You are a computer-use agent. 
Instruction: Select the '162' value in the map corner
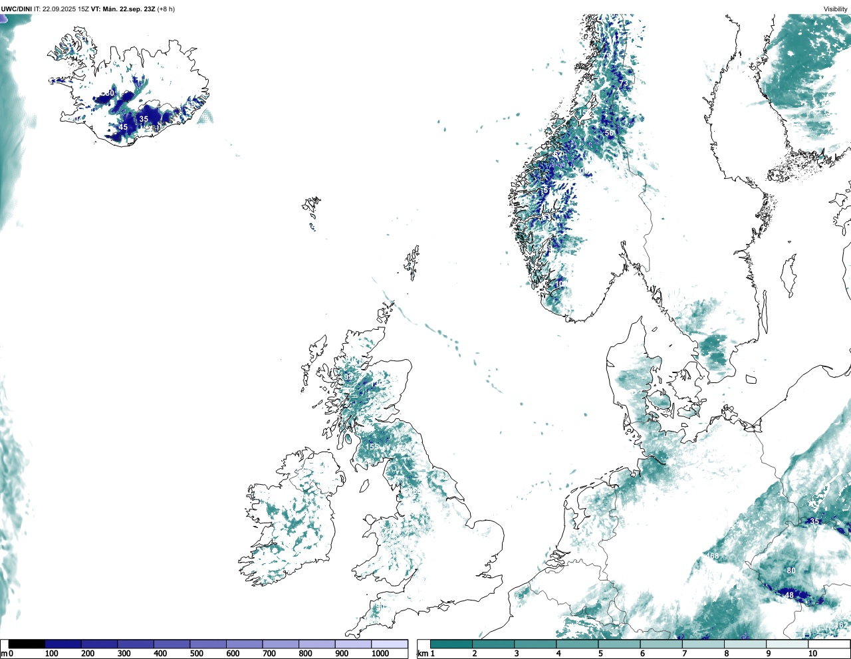pos(842,625)
